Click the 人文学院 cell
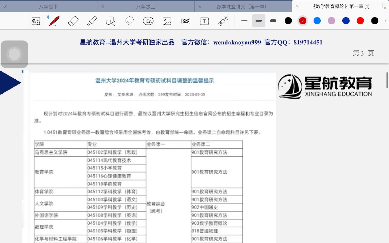The height and width of the screenshot is (243, 389). [61, 204]
